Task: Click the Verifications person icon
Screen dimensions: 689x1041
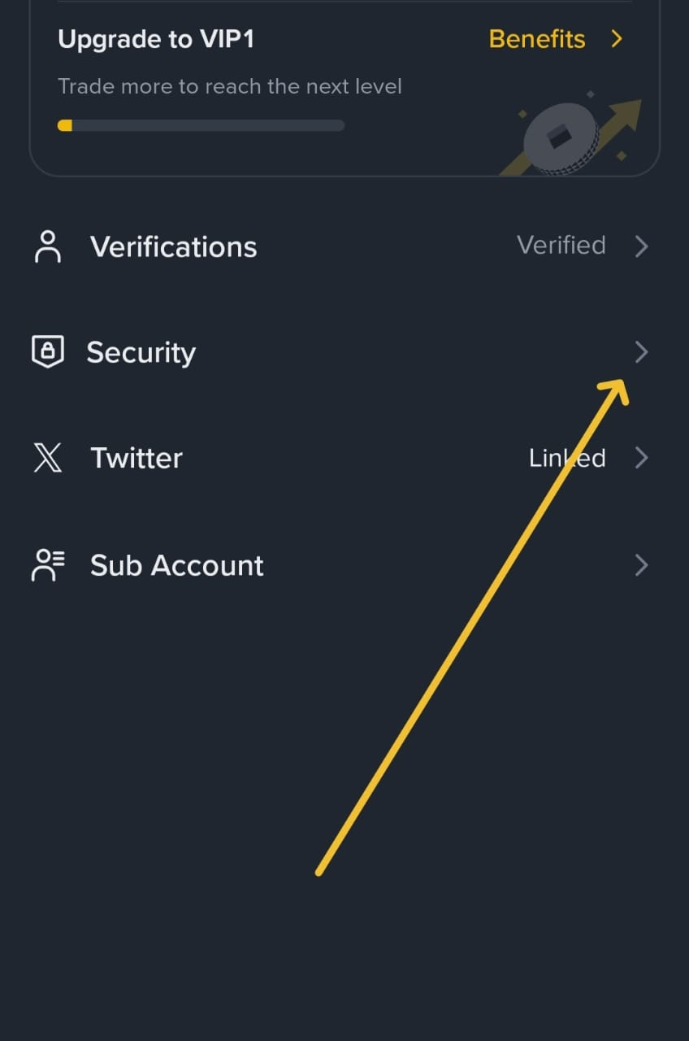Action: (x=48, y=246)
